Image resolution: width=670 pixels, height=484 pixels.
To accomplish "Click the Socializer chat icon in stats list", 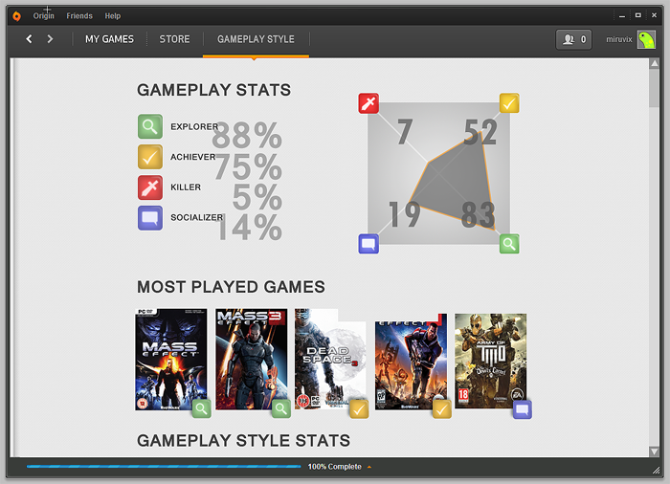I will (150, 218).
